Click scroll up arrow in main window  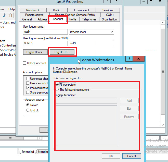coord(163,23)
